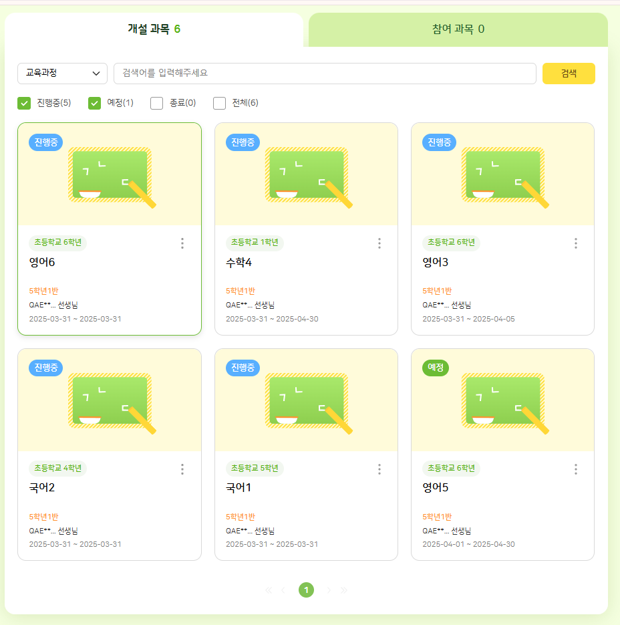Switch to the 참여 과목 tab
The width and height of the screenshot is (620, 625).
pos(458,29)
